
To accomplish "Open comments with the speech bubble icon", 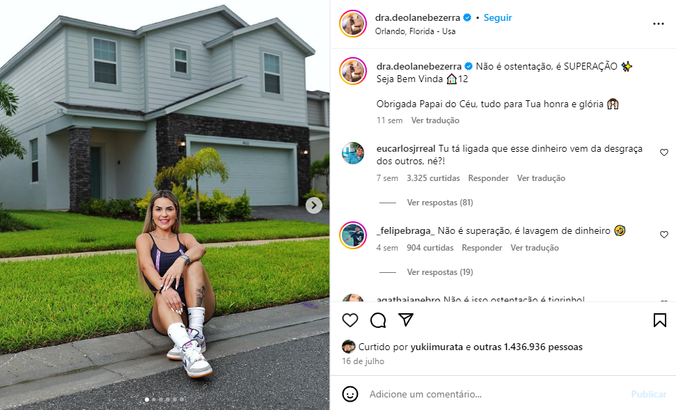I will (378, 320).
